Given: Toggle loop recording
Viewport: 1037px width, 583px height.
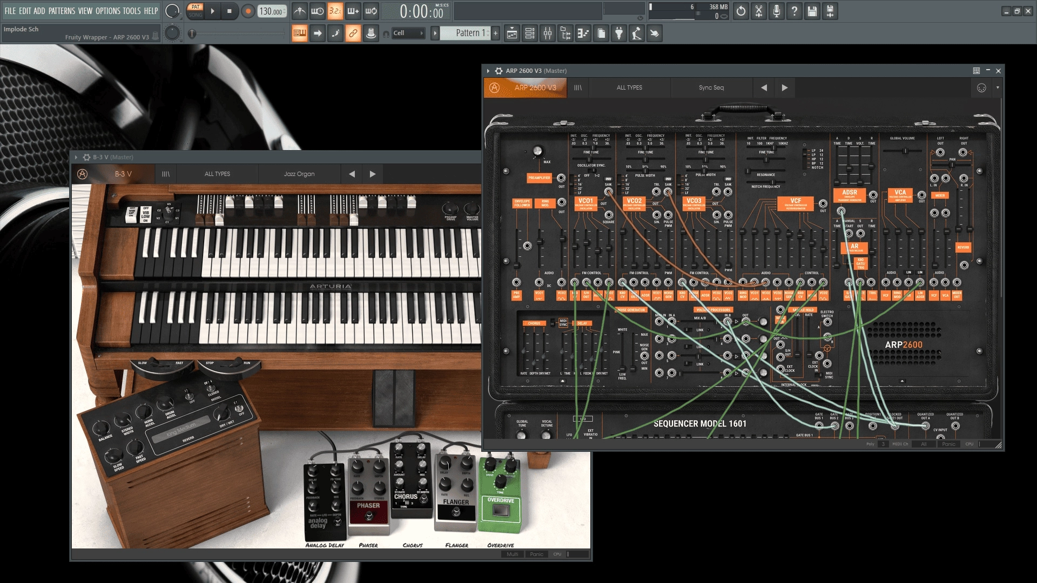Looking at the screenshot, I should click(371, 11).
